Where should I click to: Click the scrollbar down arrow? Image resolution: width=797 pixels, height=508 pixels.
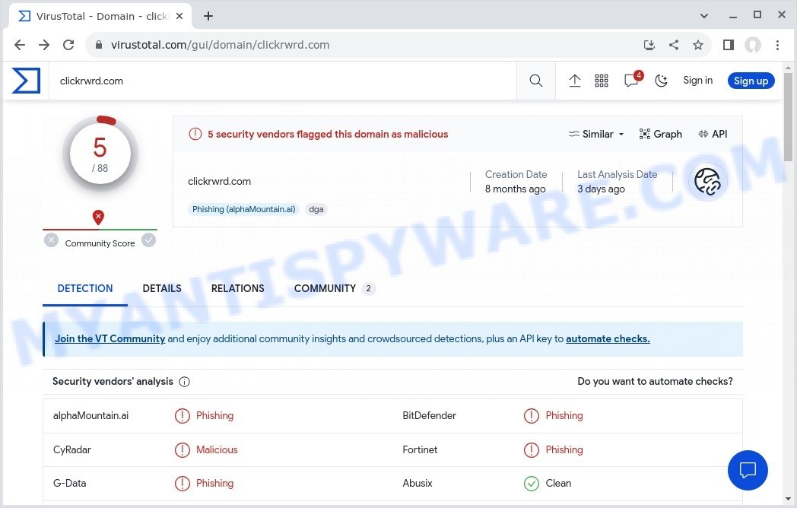point(788,500)
